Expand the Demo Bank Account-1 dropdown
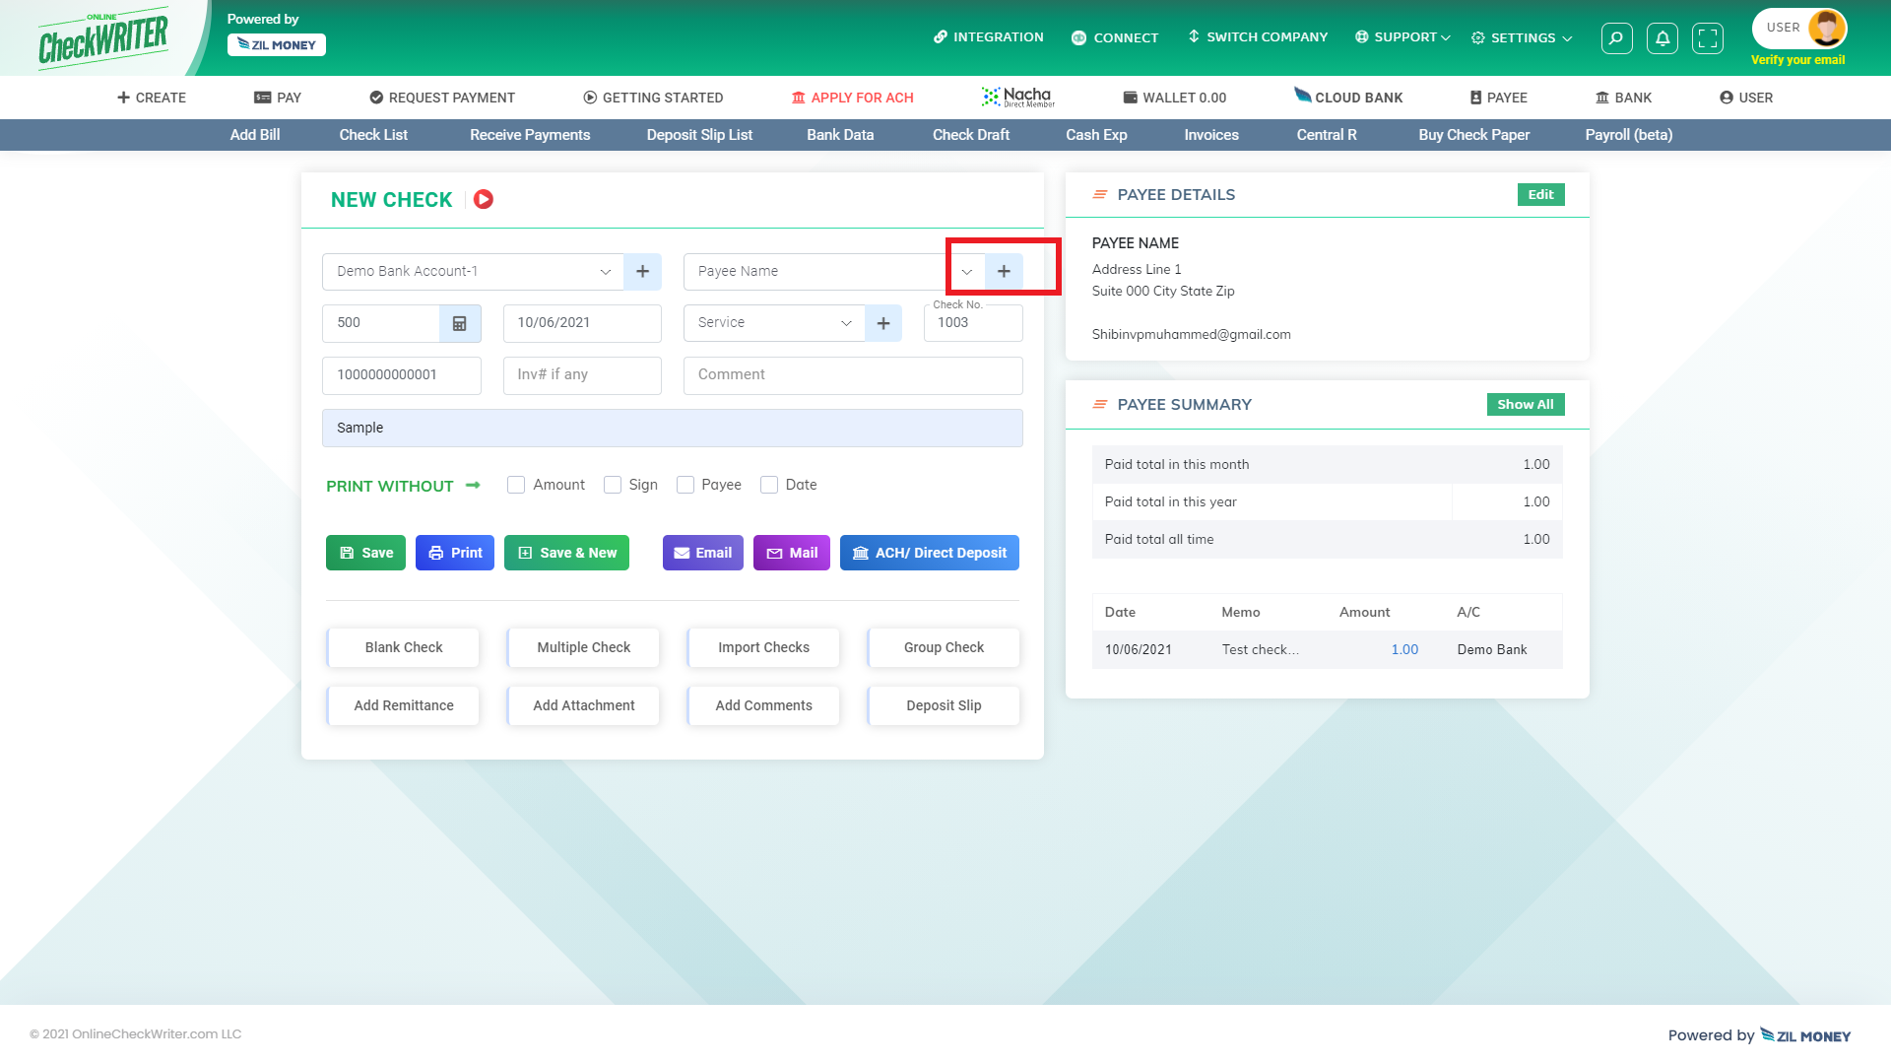 pyautogui.click(x=606, y=271)
